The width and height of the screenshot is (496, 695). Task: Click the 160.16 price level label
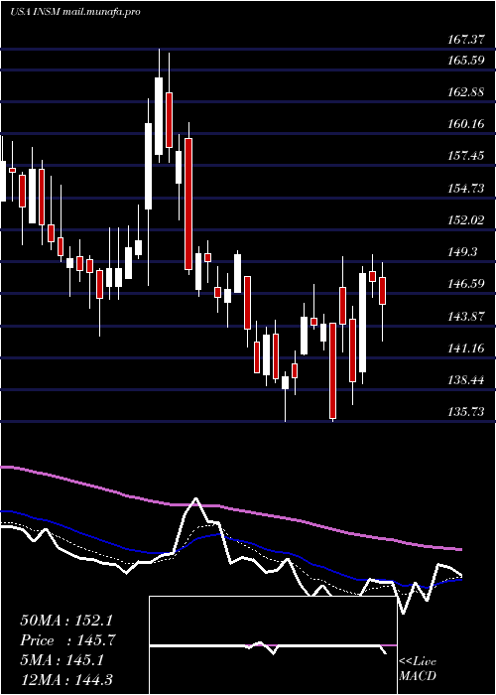pos(465,124)
